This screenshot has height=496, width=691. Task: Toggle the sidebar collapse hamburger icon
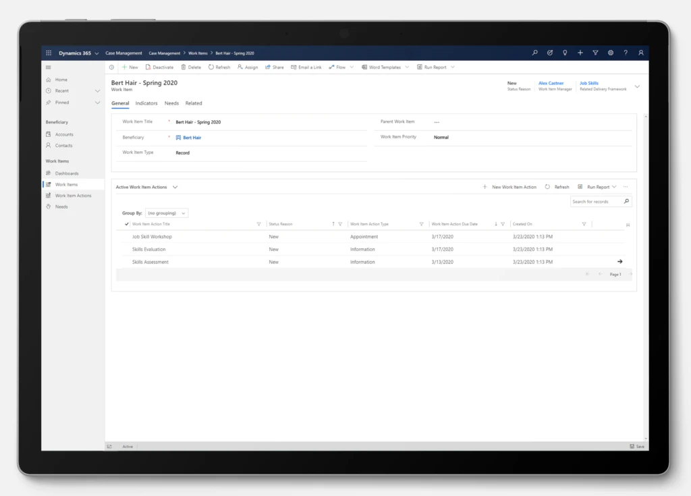47,67
